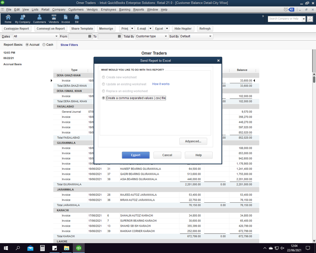Open the Lists menu
Viewport: 316px width, 253px height.
pyautogui.click(x=35, y=9)
